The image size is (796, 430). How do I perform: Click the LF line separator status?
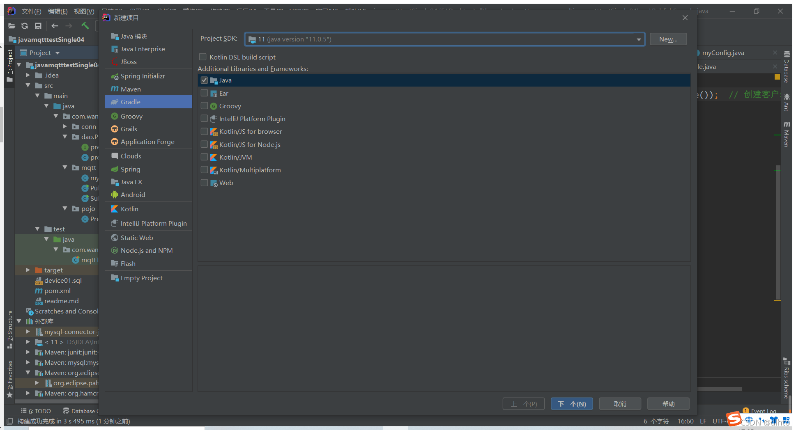tap(703, 421)
